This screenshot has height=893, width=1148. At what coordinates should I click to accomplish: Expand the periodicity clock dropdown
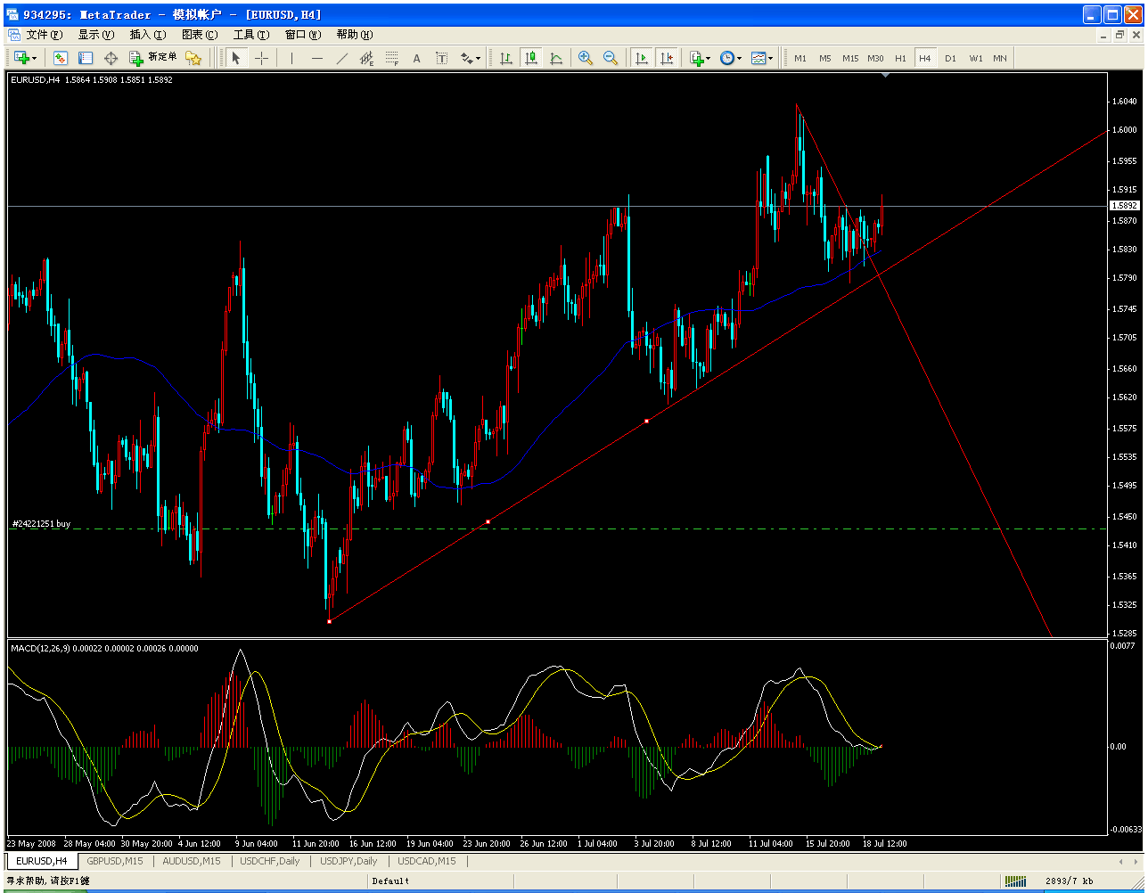click(739, 58)
